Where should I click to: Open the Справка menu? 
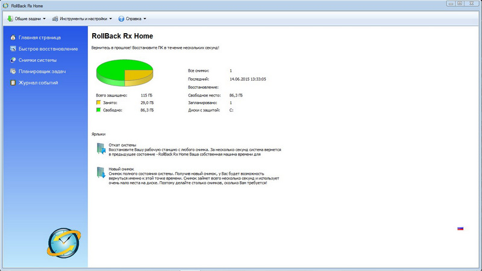[133, 19]
